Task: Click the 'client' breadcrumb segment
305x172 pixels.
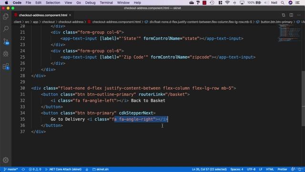Action: point(17,22)
